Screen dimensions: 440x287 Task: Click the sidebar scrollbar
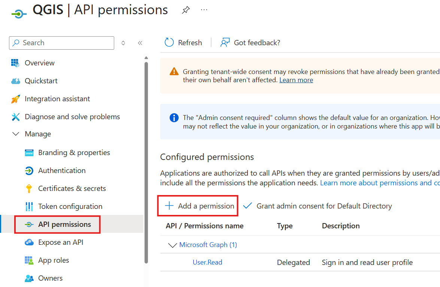click(146, 149)
